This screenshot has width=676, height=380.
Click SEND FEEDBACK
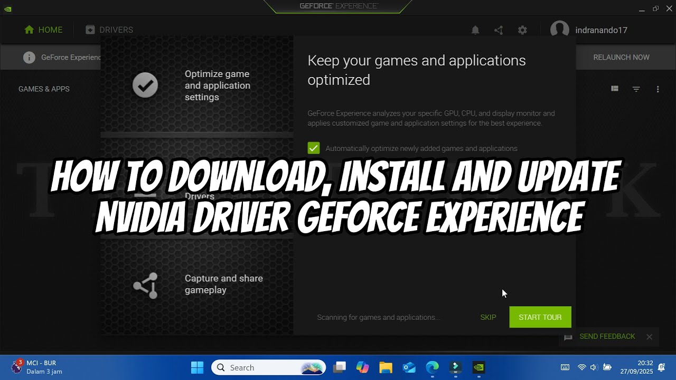[x=607, y=336]
